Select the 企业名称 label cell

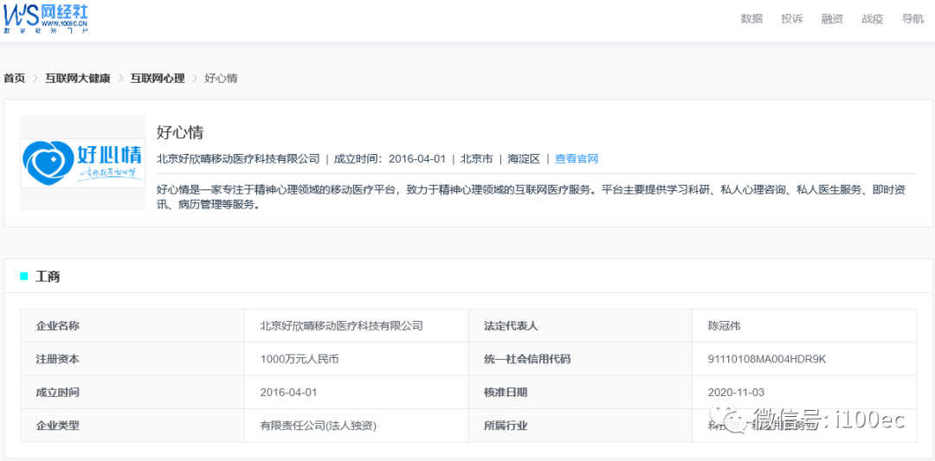[x=132, y=326]
